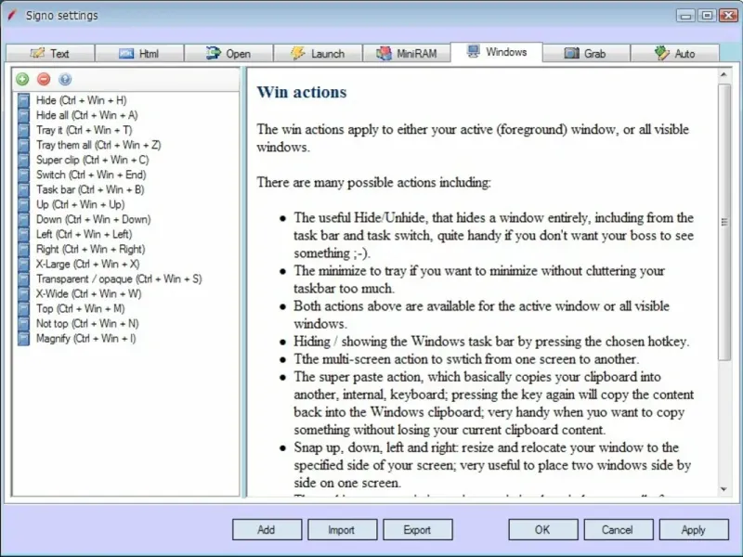Select the Windows tab

pyautogui.click(x=497, y=52)
